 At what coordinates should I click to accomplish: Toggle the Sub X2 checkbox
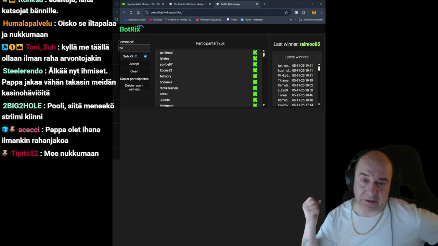pos(145,56)
